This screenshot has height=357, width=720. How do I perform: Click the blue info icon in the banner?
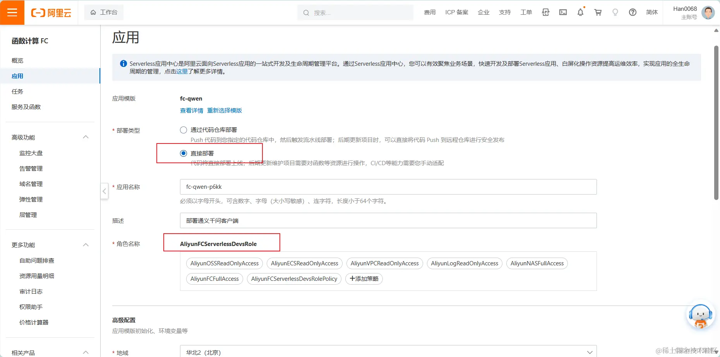pyautogui.click(x=123, y=63)
